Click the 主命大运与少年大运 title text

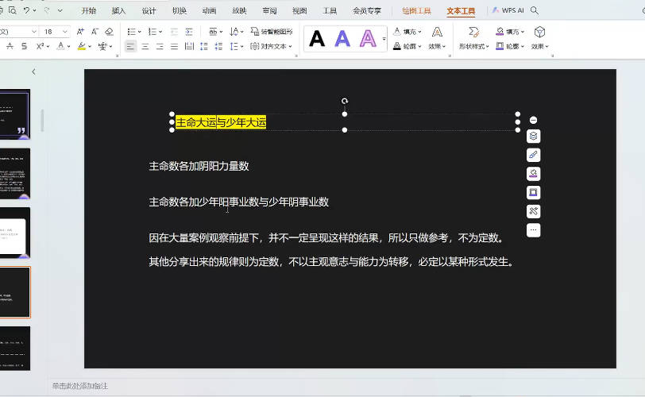click(x=221, y=122)
